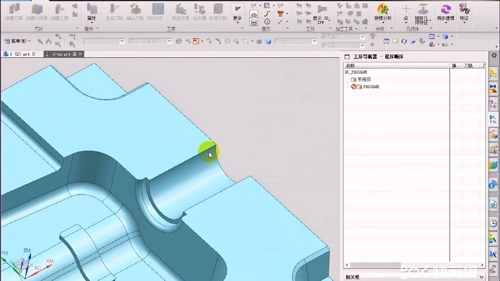Open 拔模分析 (Draft Analysis)
Viewport: 500px width, 281px height.
point(383,12)
